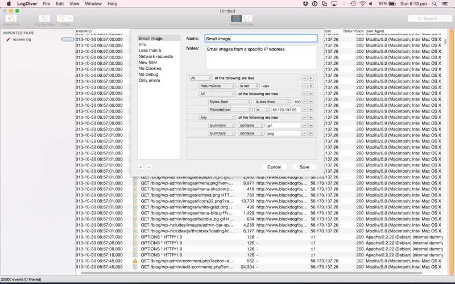Image resolution: width=455 pixels, height=284 pixels.
Task: Open the top-level All condition dropdown
Action: 201,78
